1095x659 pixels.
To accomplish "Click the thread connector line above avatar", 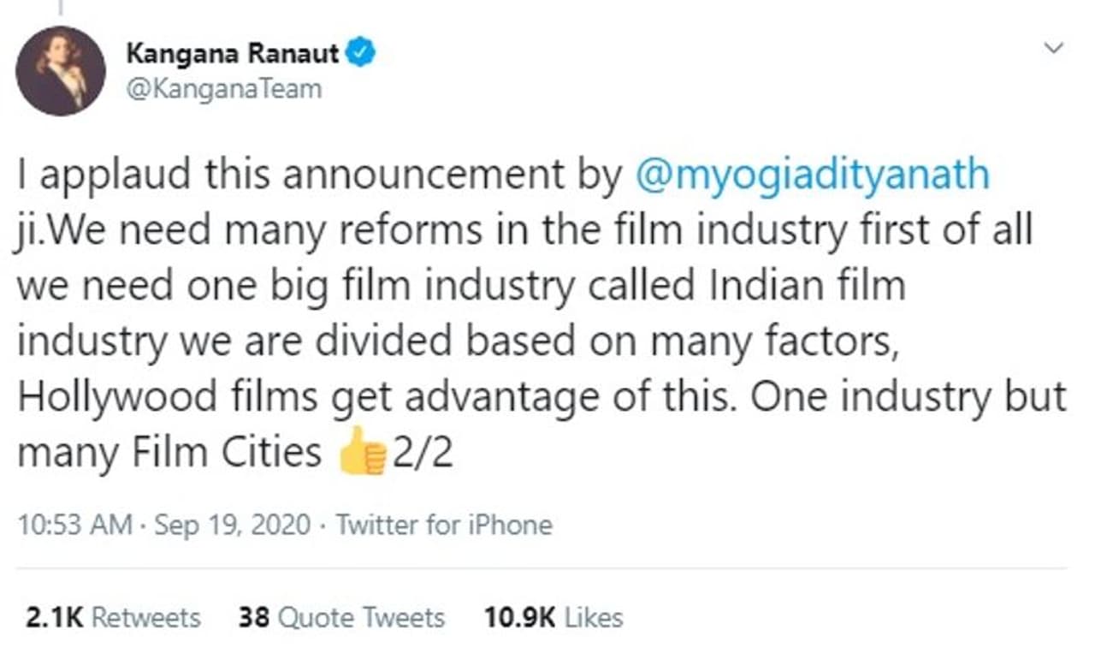I will coord(61,7).
